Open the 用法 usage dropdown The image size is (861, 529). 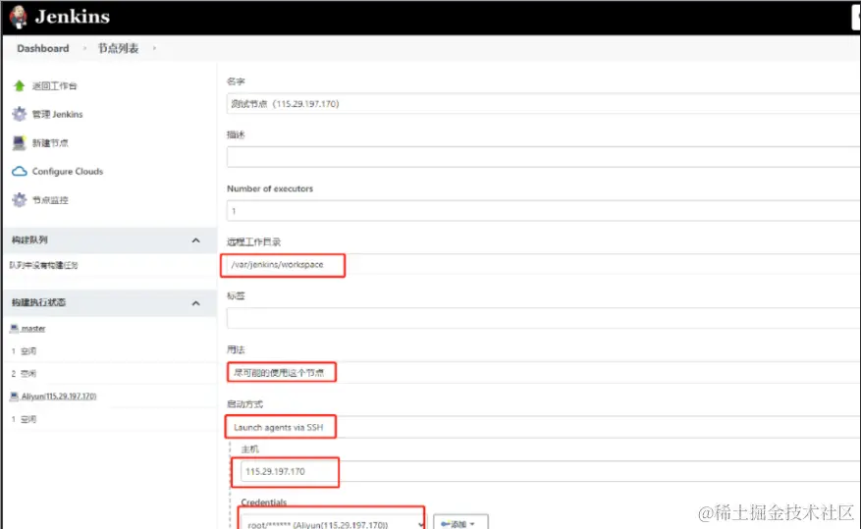click(x=544, y=372)
